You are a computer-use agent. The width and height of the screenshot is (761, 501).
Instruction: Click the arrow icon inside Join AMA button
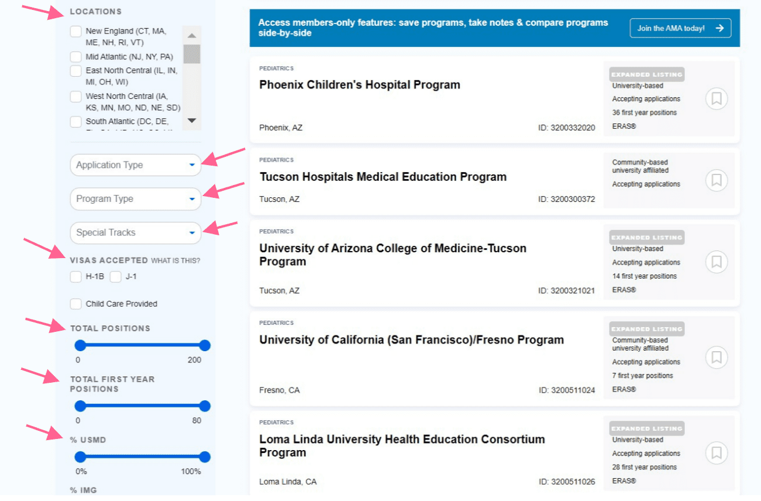click(722, 28)
